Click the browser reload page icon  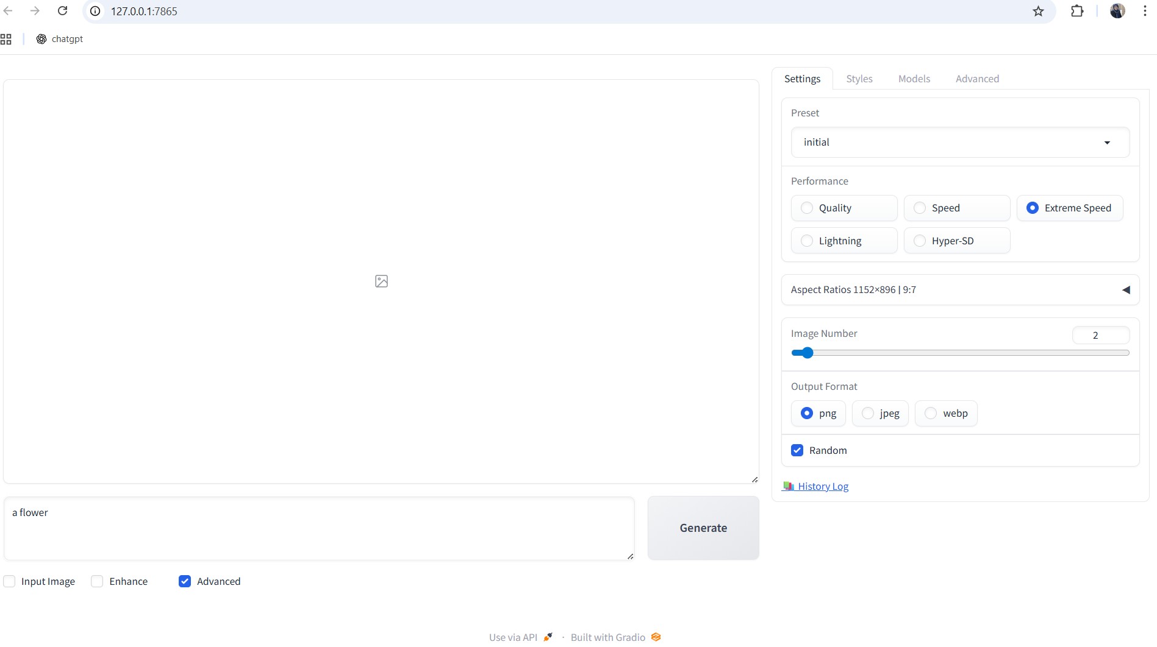(62, 11)
